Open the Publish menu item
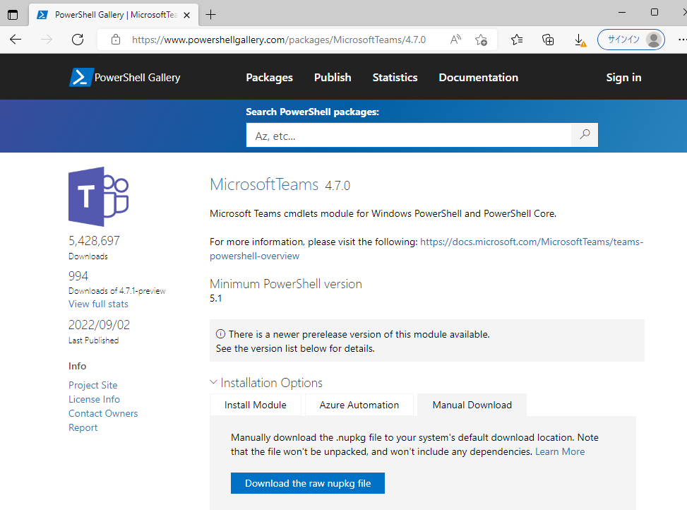Viewport: 687px width, 510px height. tap(333, 77)
